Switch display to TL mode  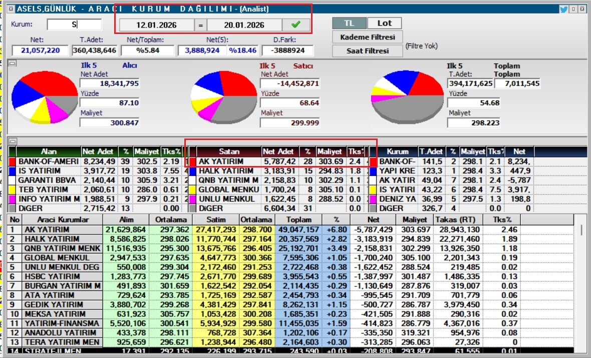(349, 23)
